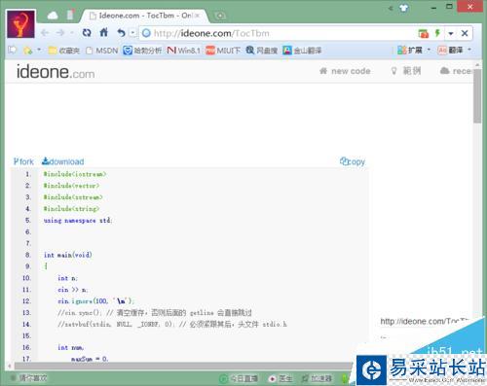
Task: Reload the current page
Action: point(87,33)
